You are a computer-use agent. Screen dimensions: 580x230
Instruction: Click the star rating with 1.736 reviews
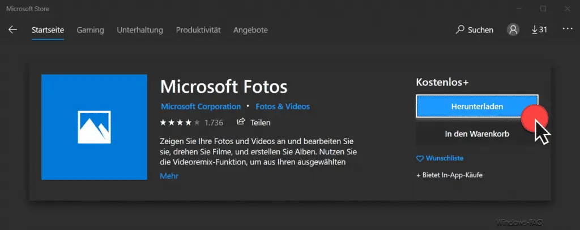[191, 122]
